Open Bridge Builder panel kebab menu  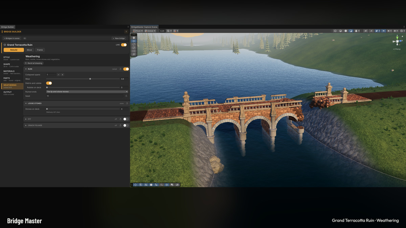point(128,27)
